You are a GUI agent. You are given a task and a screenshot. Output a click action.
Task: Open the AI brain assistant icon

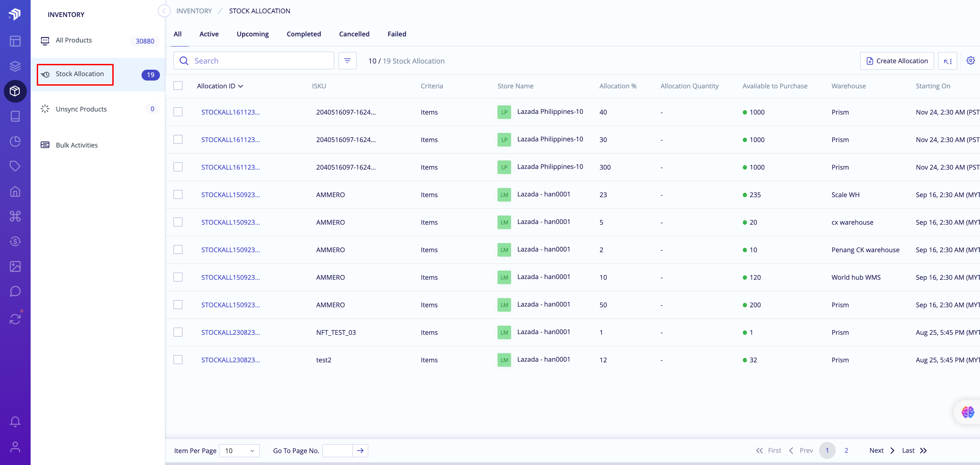(967, 412)
